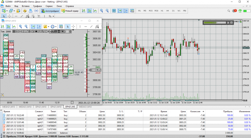Select the MN timeframe
This screenshot has width=251, height=138.
point(184,11)
